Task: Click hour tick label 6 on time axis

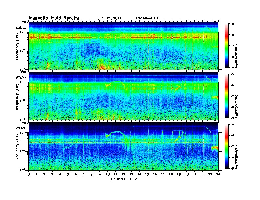Action: point(76,174)
